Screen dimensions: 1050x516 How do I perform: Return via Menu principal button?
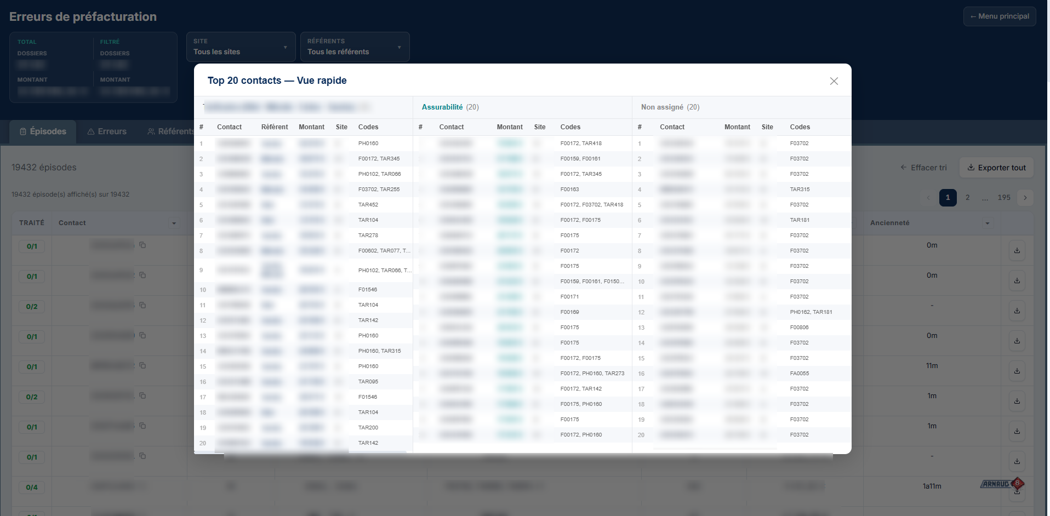tap(999, 16)
